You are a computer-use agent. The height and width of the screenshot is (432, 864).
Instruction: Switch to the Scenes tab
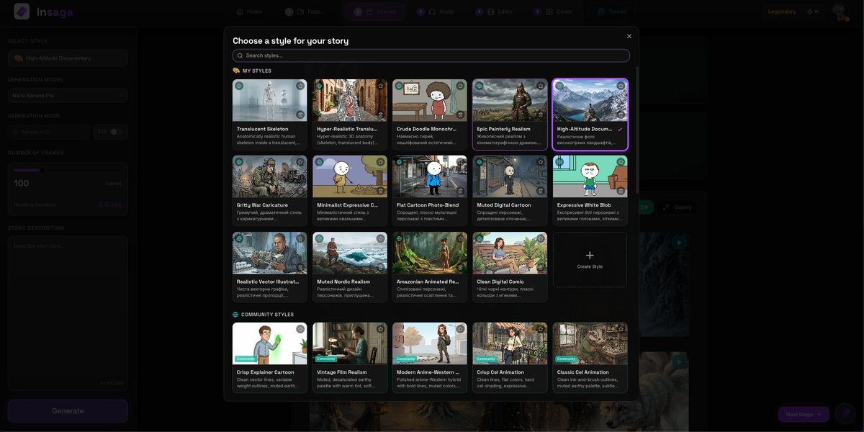click(374, 12)
